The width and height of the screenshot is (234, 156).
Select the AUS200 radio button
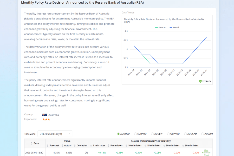203,134
